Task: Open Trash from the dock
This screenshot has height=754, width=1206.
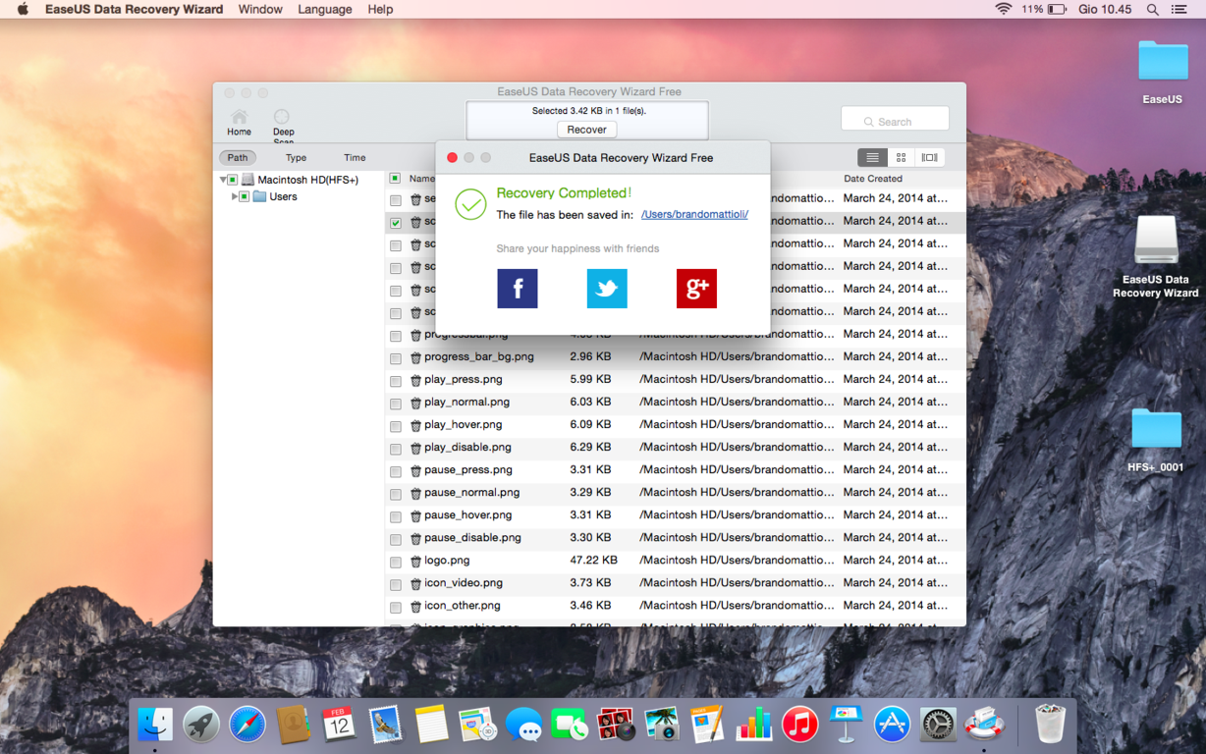Action: coord(1050,726)
